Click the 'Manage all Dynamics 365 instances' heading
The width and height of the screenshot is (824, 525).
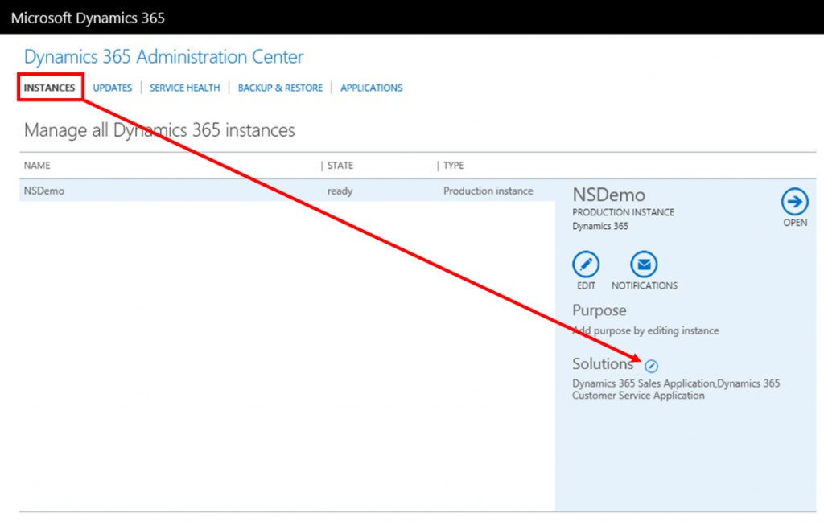click(159, 129)
